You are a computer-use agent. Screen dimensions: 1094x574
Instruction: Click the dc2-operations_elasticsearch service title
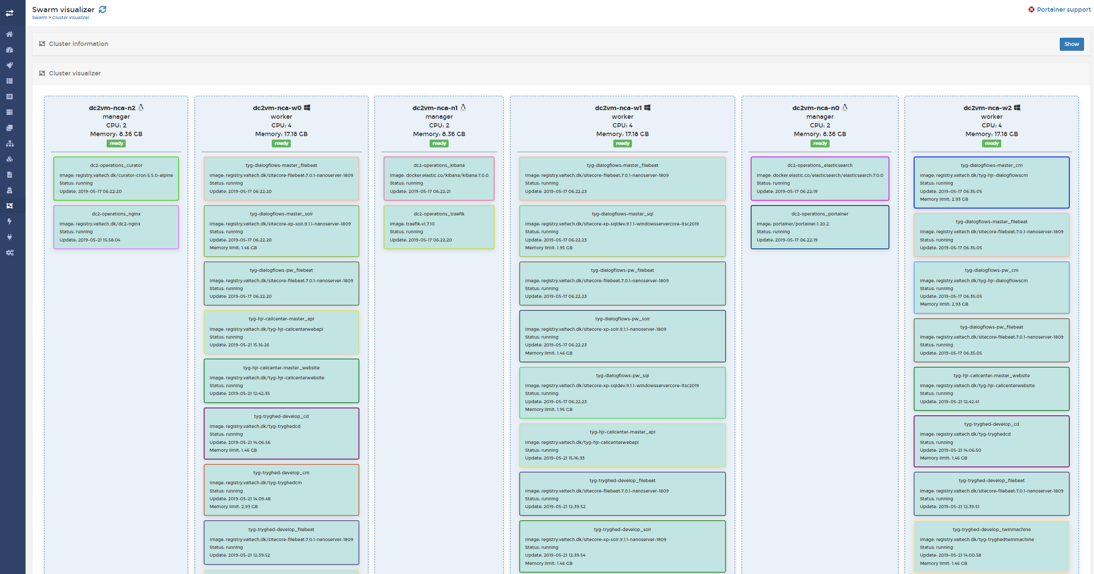pyautogui.click(x=820, y=165)
